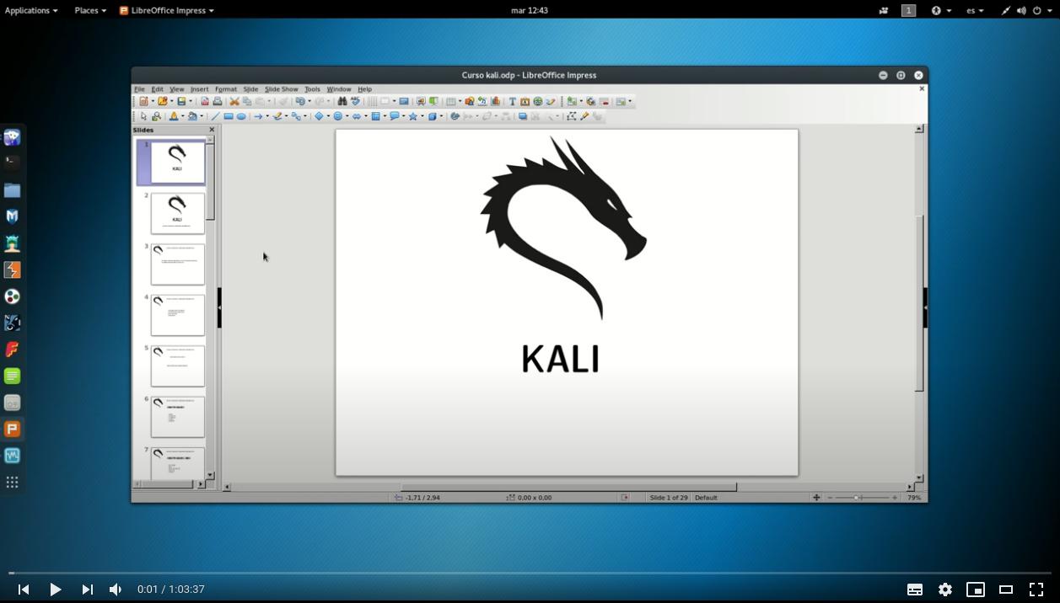
Task: Toggle theater mode in the video player
Action: coord(1006,590)
